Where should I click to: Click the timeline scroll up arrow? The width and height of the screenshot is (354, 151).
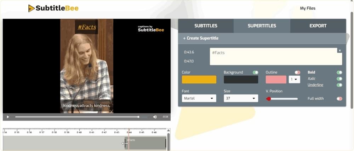(x=169, y=130)
